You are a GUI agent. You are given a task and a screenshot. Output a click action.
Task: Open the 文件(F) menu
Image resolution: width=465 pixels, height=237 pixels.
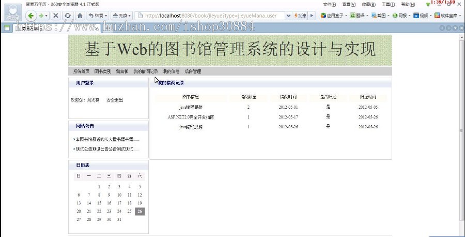click(x=329, y=5)
